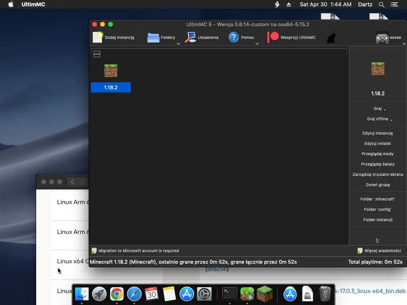Click the Pomoc help question-mark icon
Image resolution: width=407 pixels, height=305 pixels.
point(234,37)
